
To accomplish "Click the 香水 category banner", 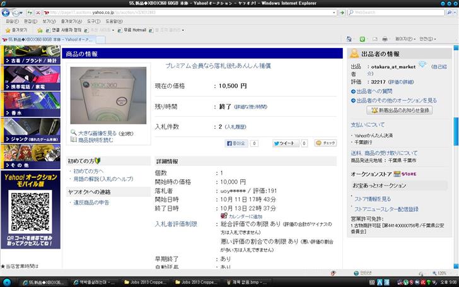I will click(31, 104).
